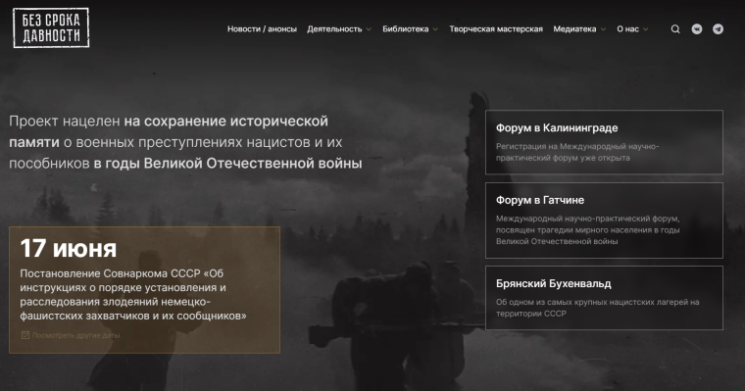Open the О нас menu

627,29
